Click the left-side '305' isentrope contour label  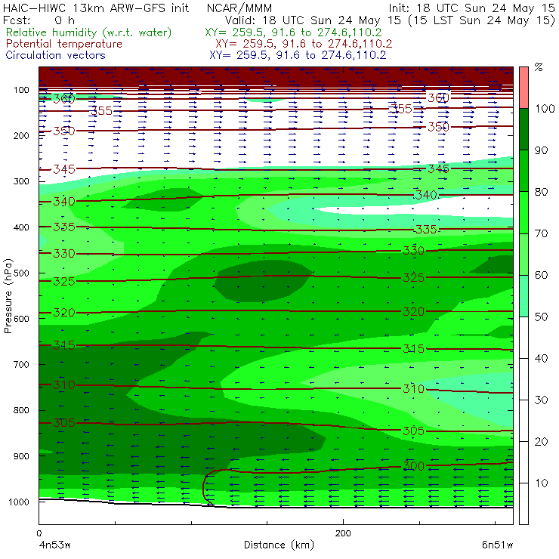[x=64, y=423]
